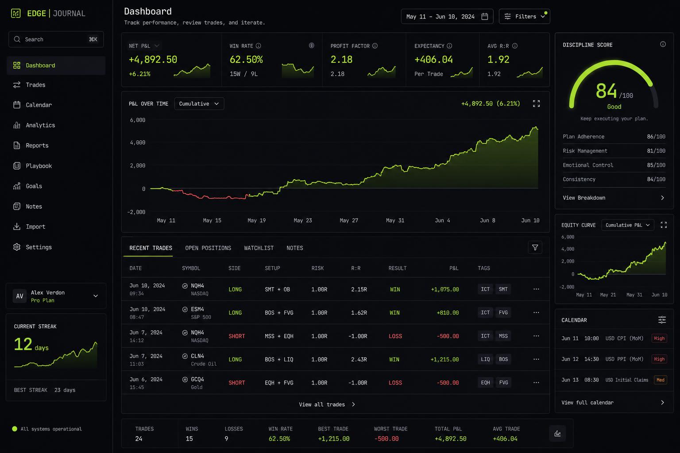This screenshot has width=680, height=453.
Task: Expand P&L Over Time chart fullscreen
Action: pyautogui.click(x=536, y=104)
